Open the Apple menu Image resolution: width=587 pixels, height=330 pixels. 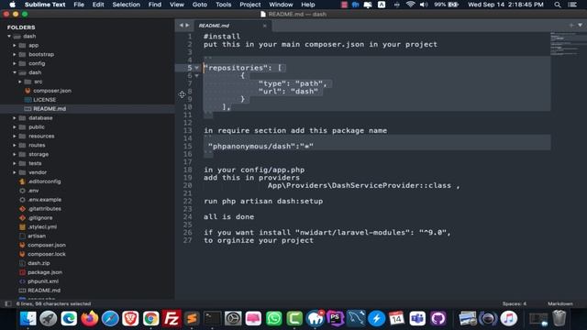pos(12,5)
